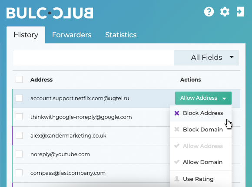
Task: Click the person icon beside Use Rating
Action: tap(177, 179)
